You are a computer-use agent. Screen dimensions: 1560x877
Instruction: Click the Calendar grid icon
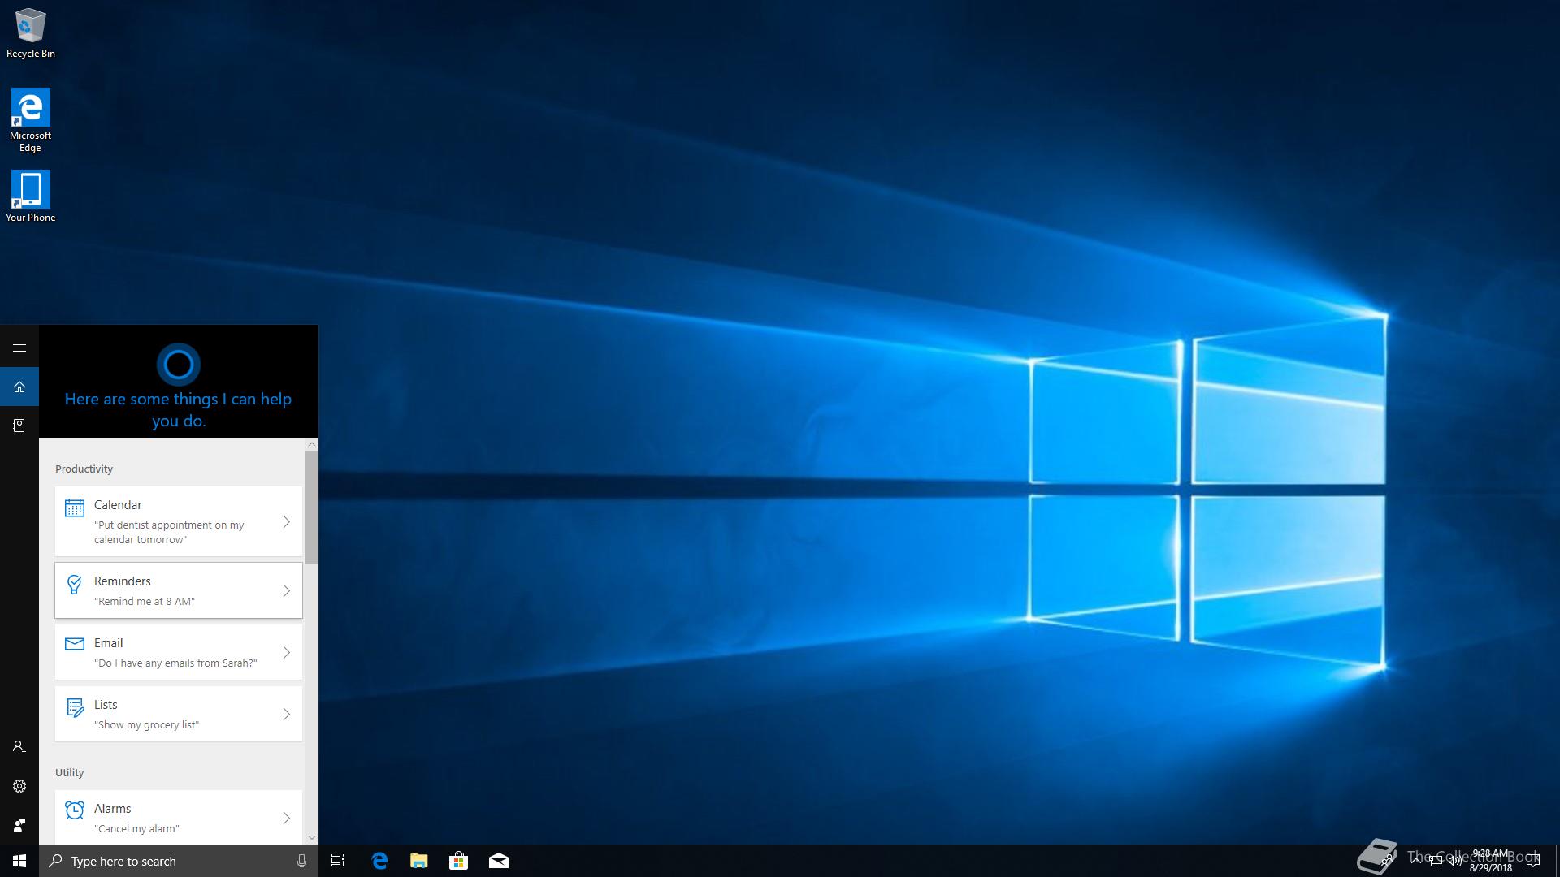(75, 508)
